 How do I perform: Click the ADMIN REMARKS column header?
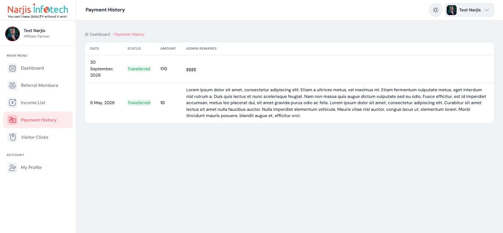pyautogui.click(x=201, y=49)
